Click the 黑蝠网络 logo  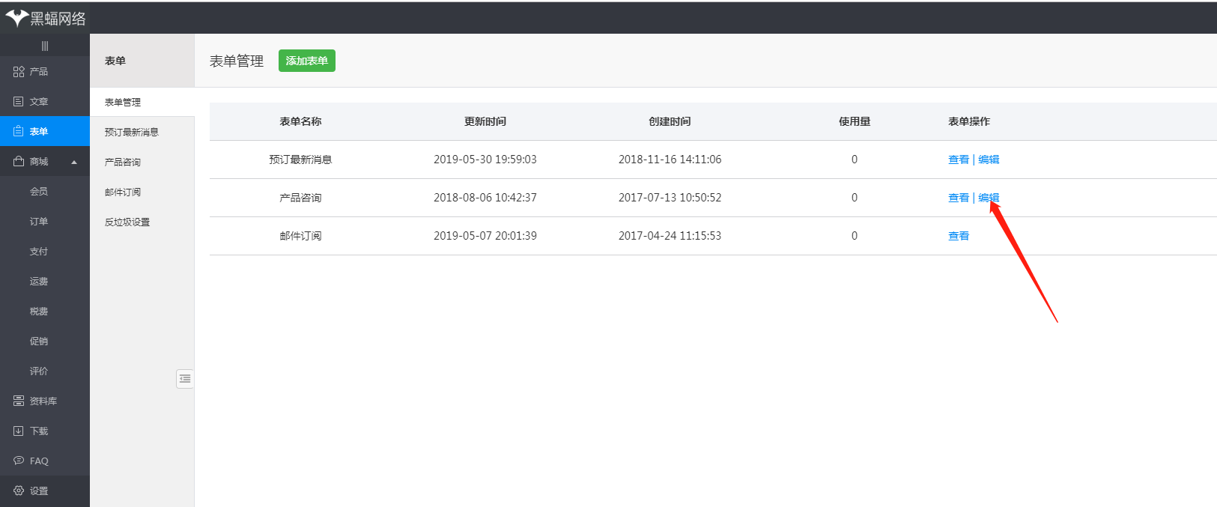pyautogui.click(x=45, y=18)
